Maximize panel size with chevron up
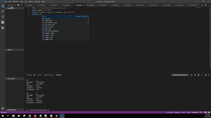This screenshot has height=118, width=211. pos(202,75)
